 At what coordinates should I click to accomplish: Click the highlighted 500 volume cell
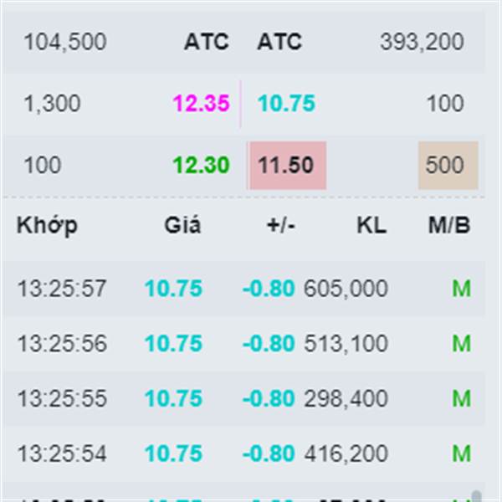click(448, 166)
